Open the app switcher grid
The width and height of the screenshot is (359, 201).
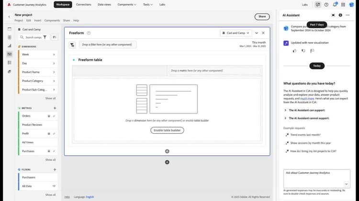tap(343, 5)
